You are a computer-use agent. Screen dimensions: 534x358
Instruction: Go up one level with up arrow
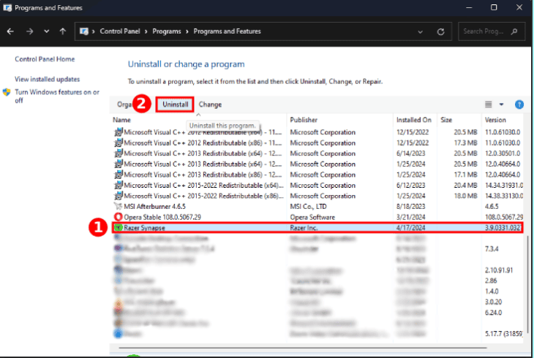pyautogui.click(x=63, y=31)
